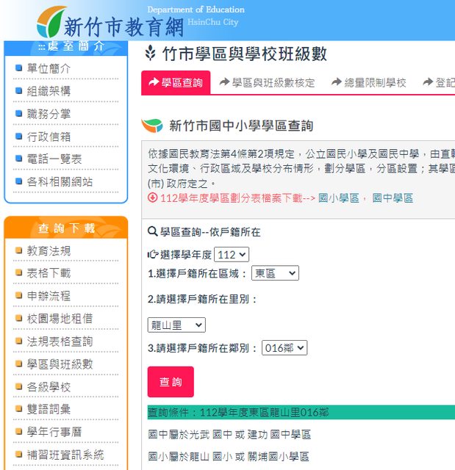Open the active 學區查詢 tab

(x=176, y=83)
